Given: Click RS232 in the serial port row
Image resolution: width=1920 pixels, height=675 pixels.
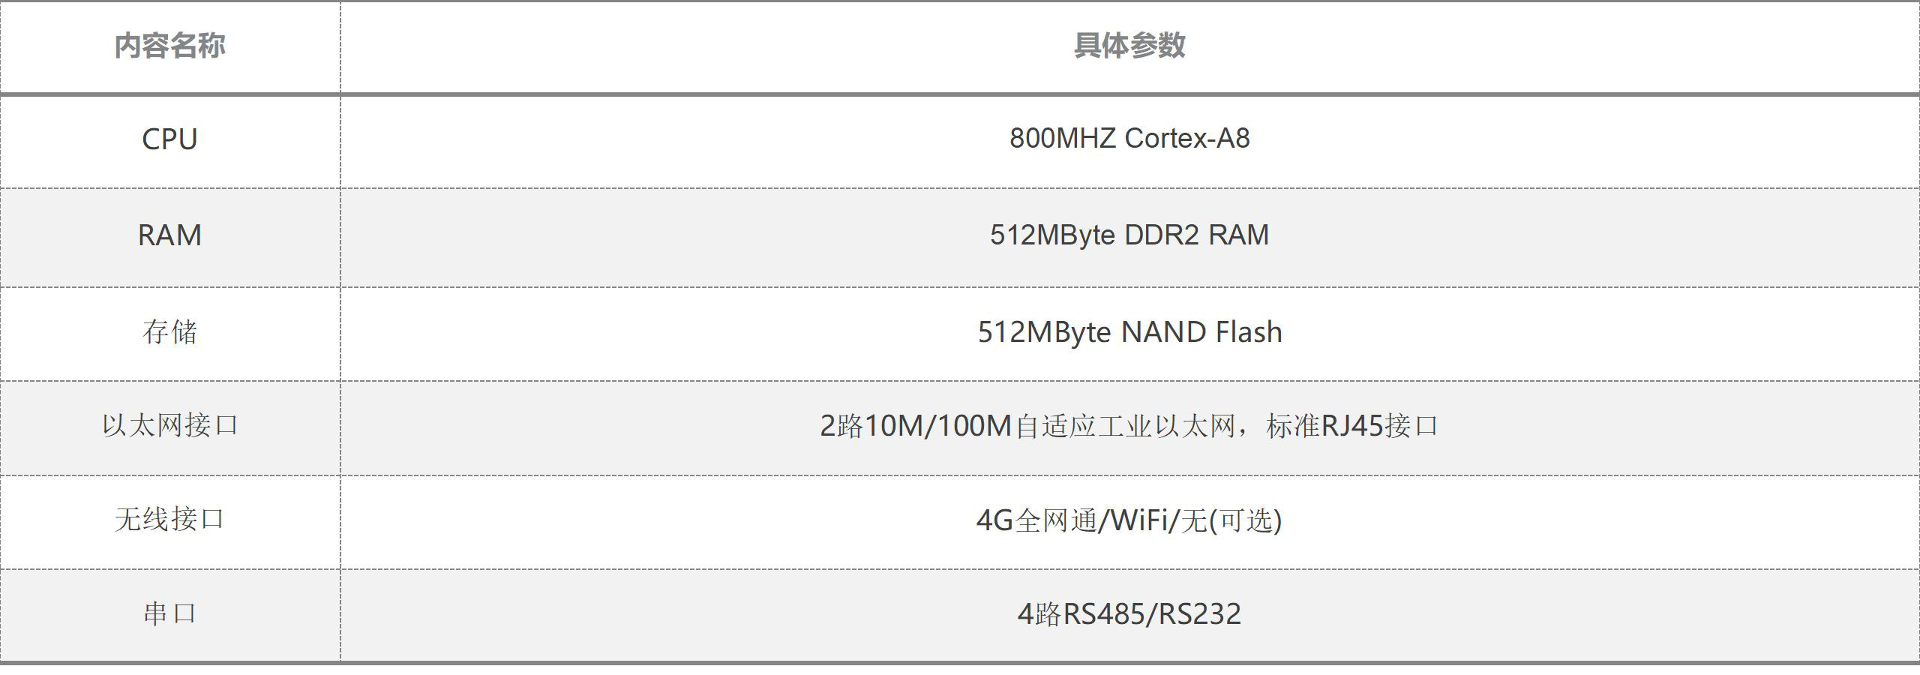Looking at the screenshot, I should [1200, 614].
